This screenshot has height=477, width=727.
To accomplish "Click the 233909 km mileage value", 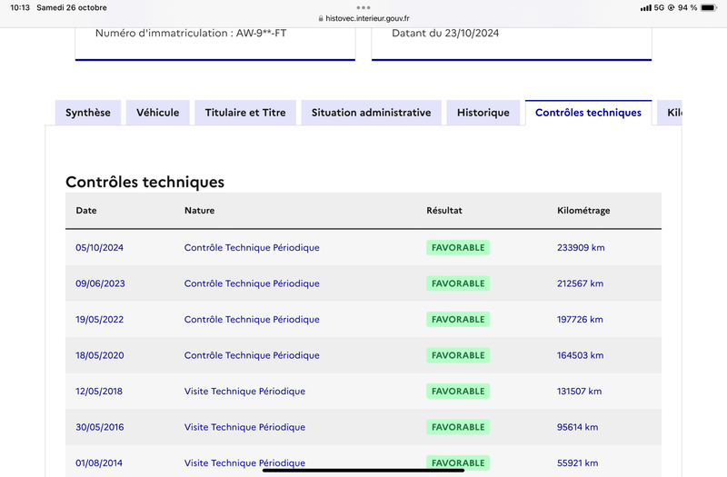I will pyautogui.click(x=581, y=247).
